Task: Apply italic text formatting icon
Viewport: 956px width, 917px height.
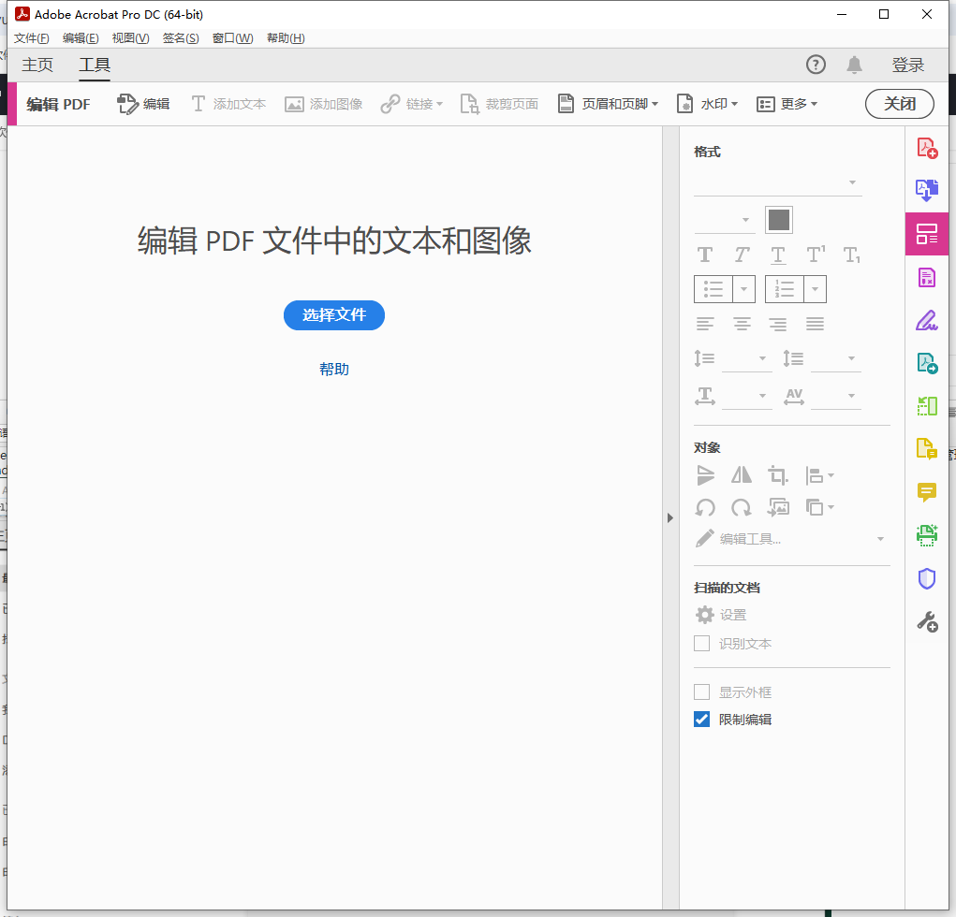Action: (x=742, y=255)
